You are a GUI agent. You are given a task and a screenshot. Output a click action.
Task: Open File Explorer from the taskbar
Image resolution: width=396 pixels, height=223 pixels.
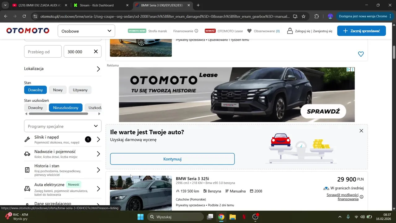click(x=233, y=217)
